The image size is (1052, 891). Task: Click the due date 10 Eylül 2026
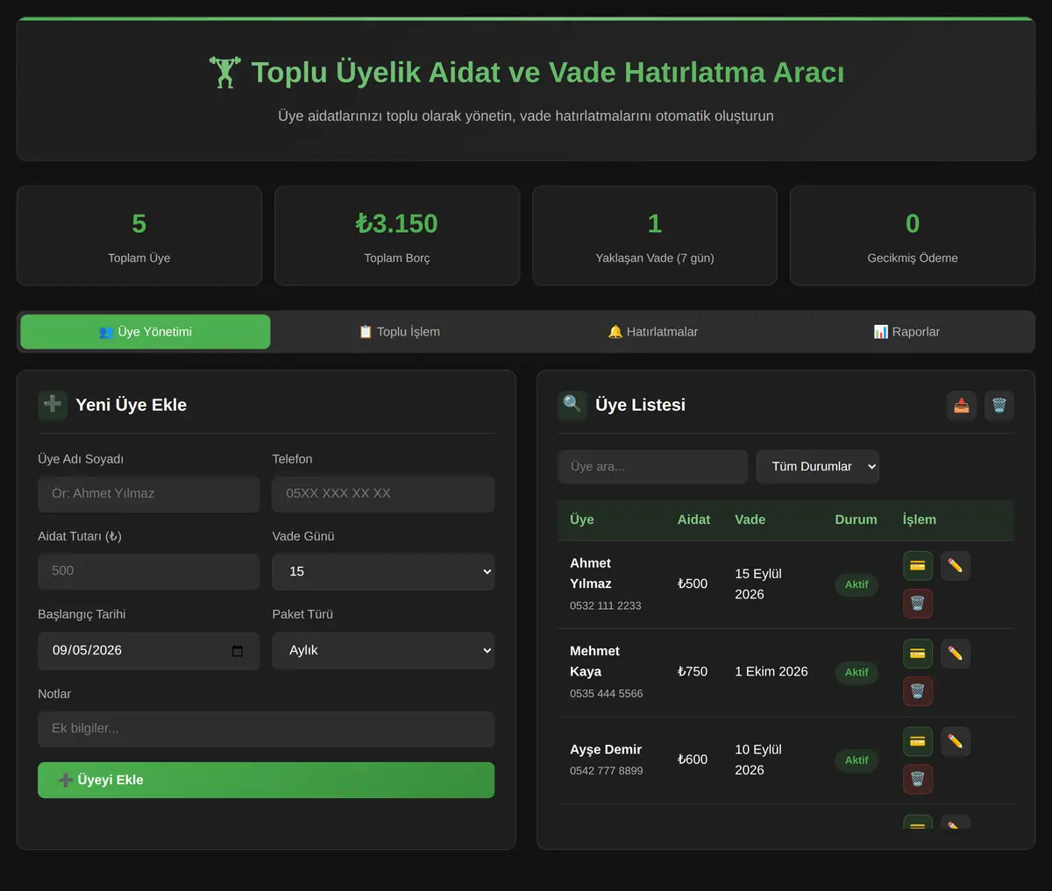point(758,760)
